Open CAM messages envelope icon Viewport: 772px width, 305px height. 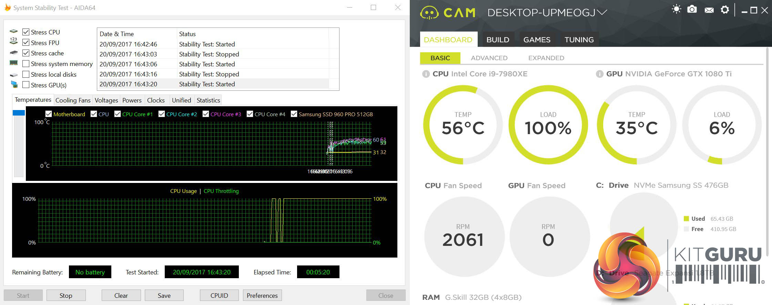709,10
